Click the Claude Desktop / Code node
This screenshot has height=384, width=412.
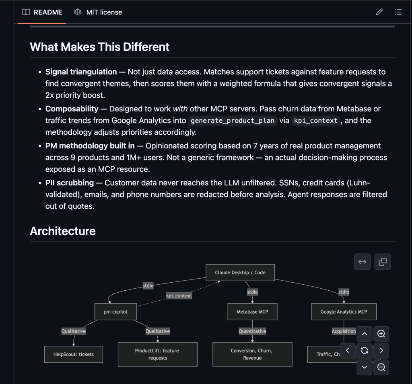[240, 272]
